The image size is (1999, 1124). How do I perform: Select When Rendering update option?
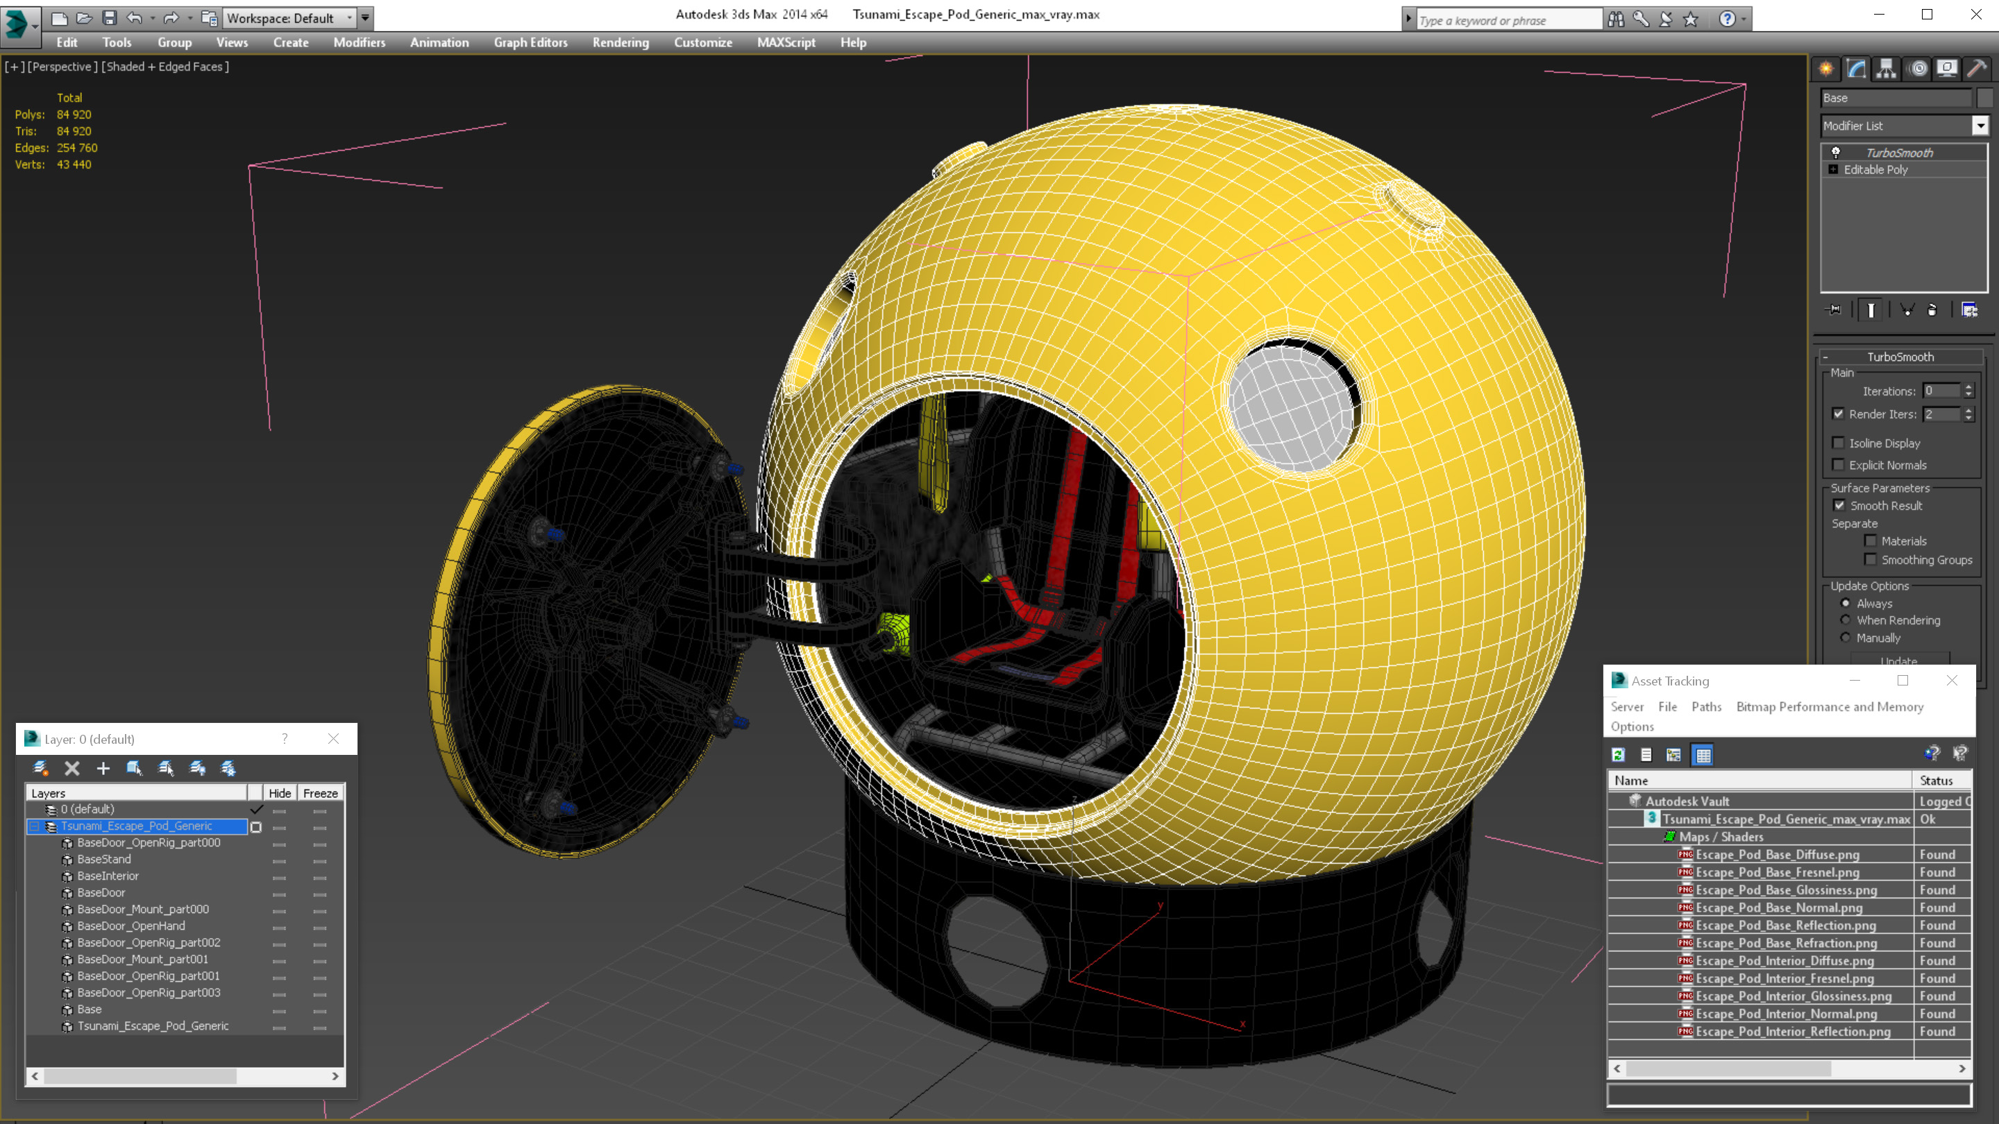[1846, 620]
